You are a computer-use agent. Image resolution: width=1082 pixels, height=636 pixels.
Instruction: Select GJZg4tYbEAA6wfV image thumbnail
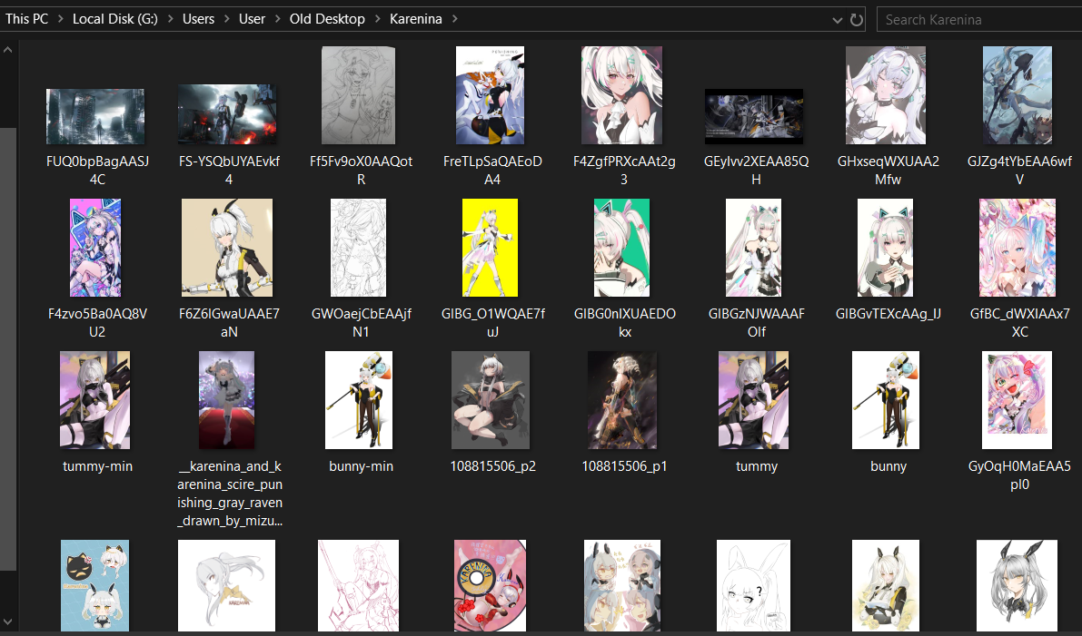[x=1017, y=95]
